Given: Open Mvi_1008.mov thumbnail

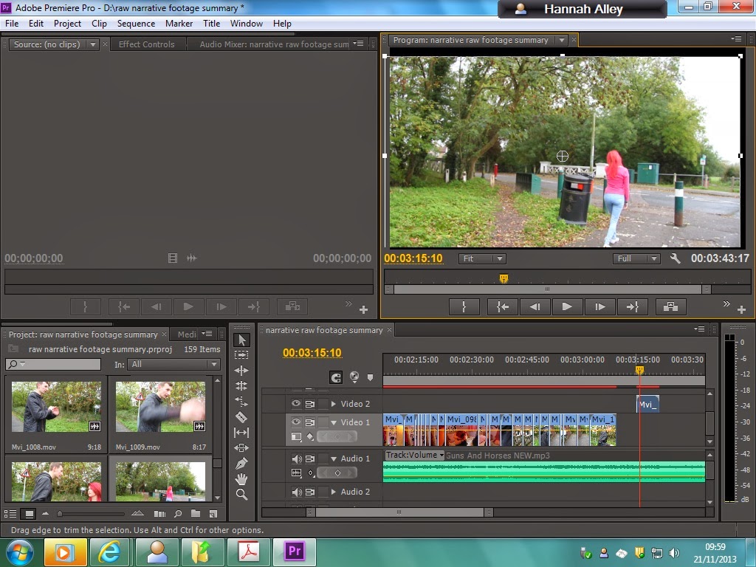Looking at the screenshot, I should pyautogui.click(x=56, y=407).
